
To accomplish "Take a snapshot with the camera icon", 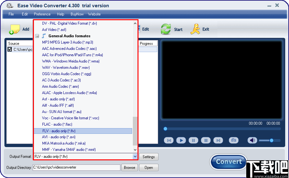I will [x=234, y=140].
